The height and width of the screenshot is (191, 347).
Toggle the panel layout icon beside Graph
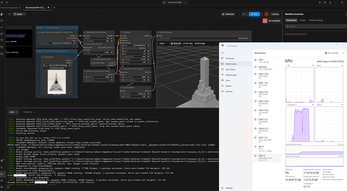10,14
